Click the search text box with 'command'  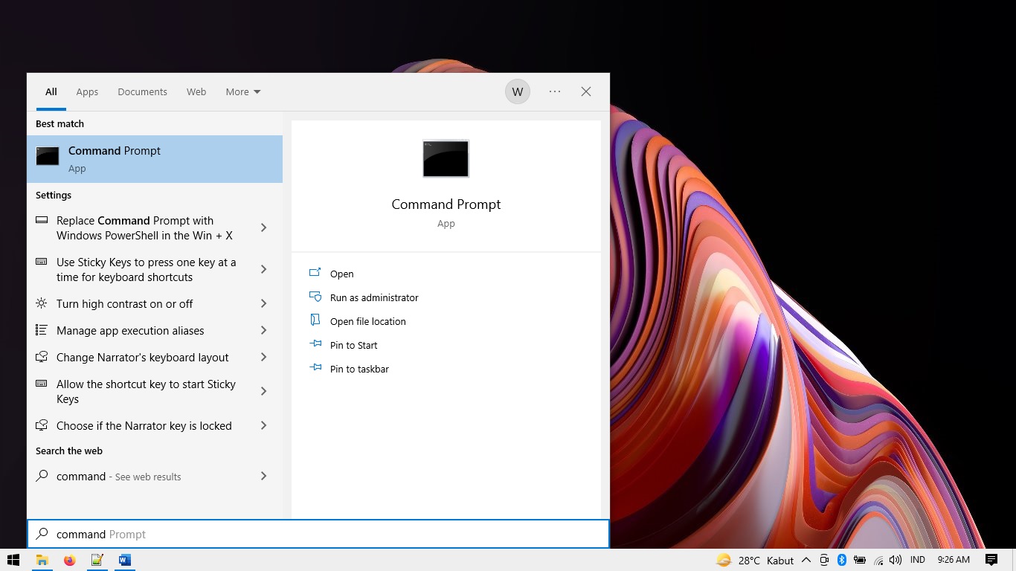(x=318, y=534)
